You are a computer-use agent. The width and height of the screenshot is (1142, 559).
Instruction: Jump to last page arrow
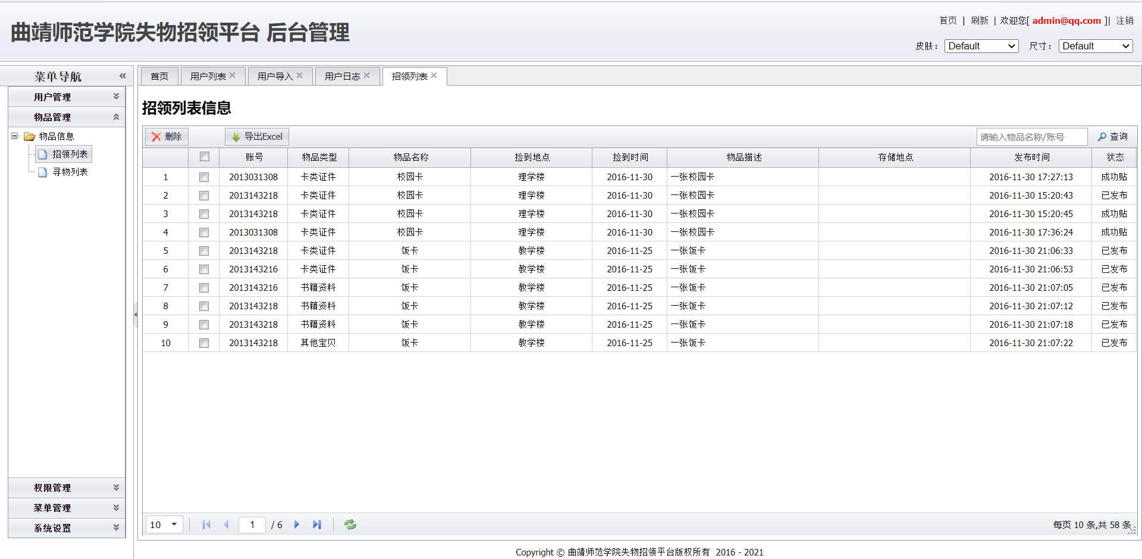click(317, 525)
